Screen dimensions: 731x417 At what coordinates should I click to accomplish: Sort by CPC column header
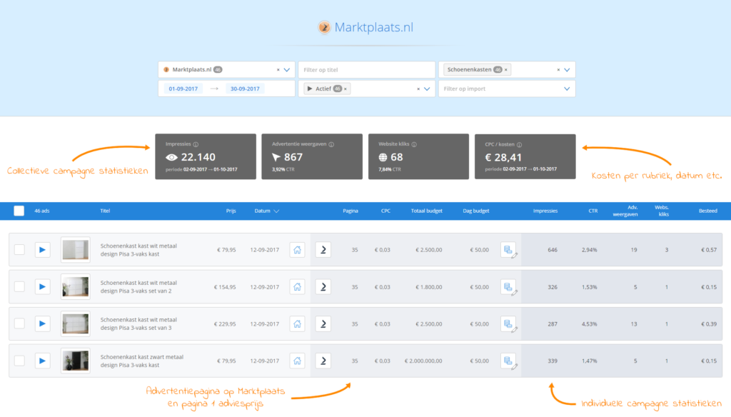click(385, 211)
